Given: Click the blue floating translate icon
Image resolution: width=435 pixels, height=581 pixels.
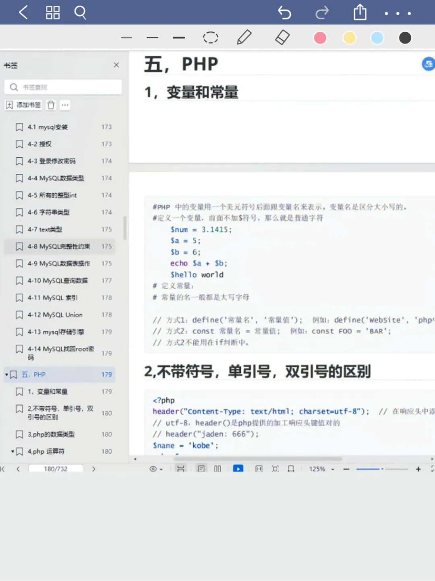Looking at the screenshot, I should tap(428, 64).
